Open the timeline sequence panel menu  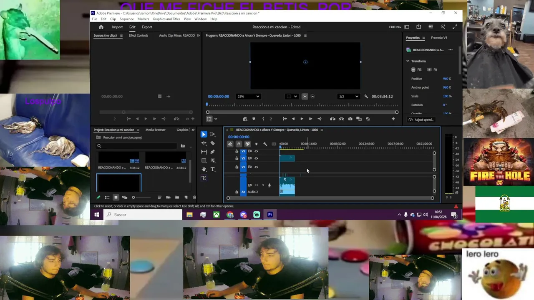[322, 130]
